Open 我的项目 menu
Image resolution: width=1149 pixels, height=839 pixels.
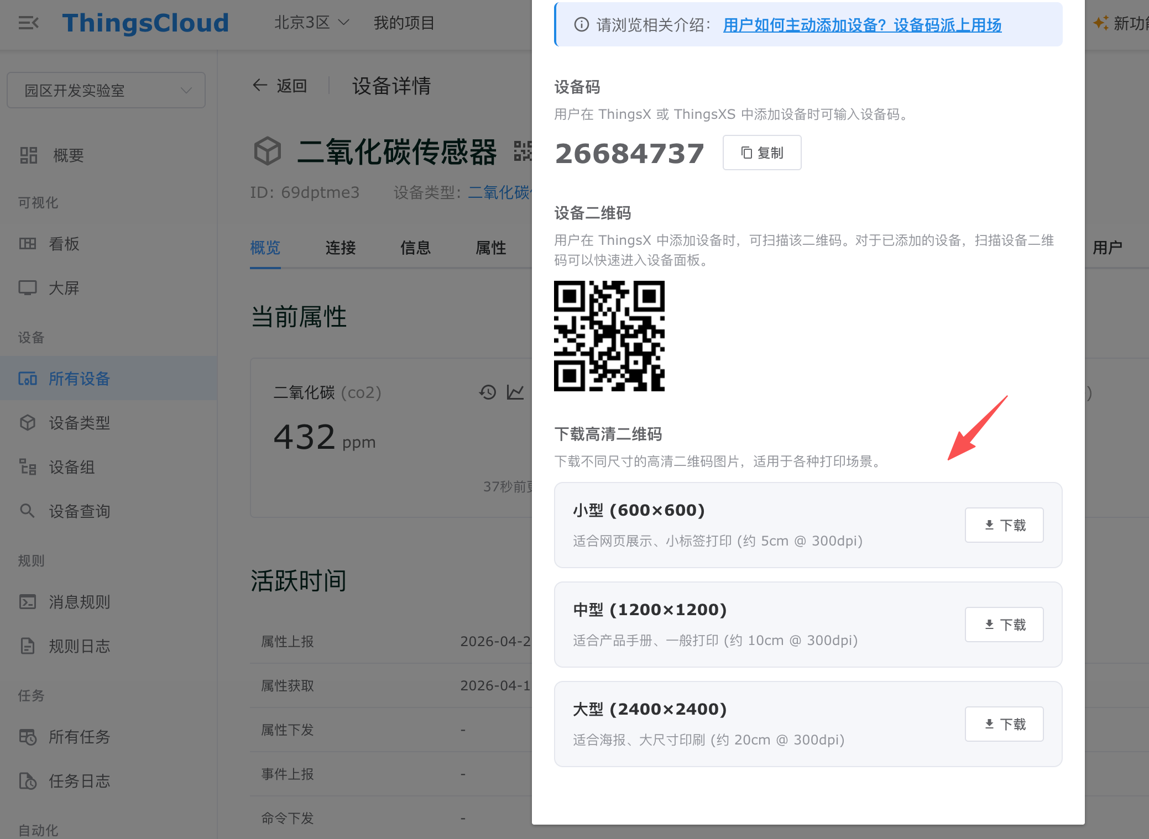[404, 23]
